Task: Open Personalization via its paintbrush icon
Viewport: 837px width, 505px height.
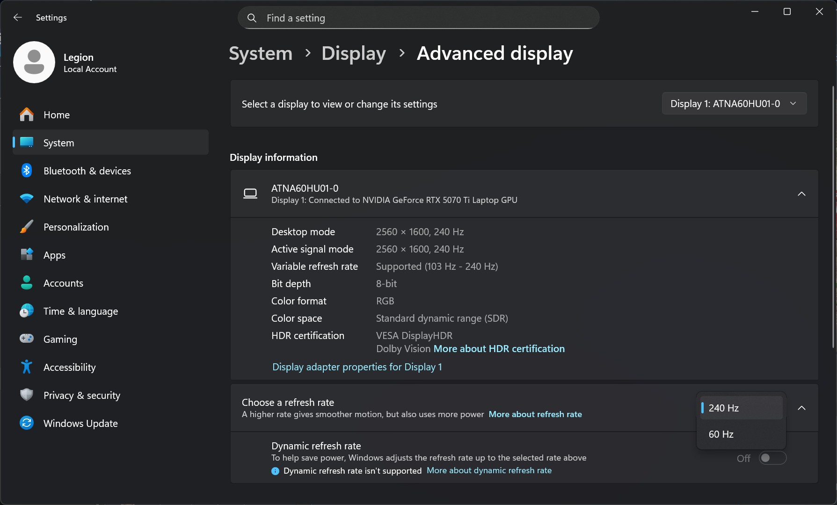Action: 27,226
